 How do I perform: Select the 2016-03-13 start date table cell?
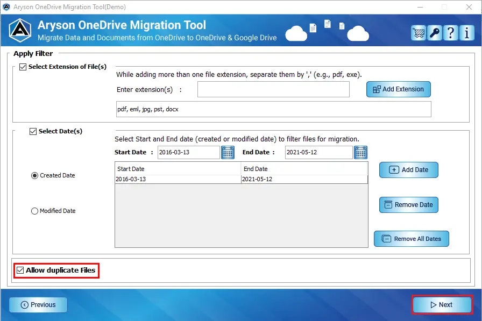coord(178,180)
